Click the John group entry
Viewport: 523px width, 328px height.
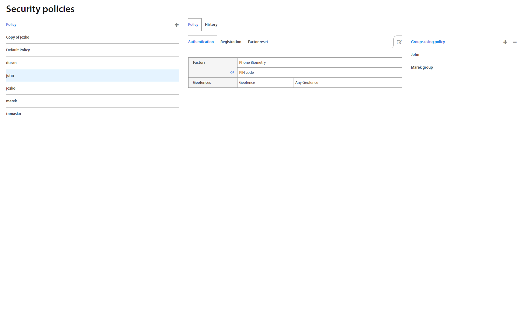click(x=415, y=55)
